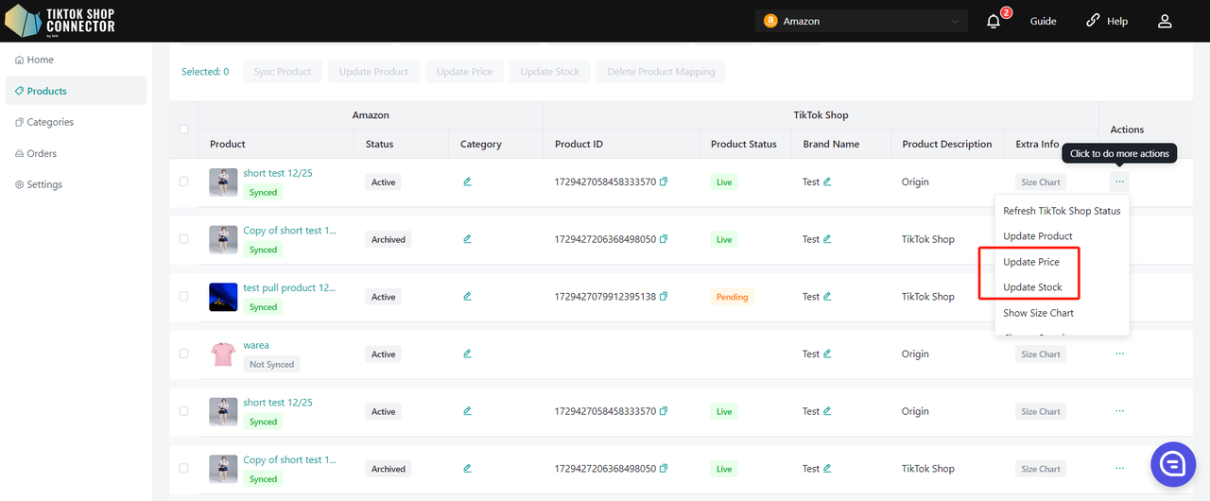The width and height of the screenshot is (1210, 501).
Task: Select all products with header checkbox
Action: [x=183, y=130]
